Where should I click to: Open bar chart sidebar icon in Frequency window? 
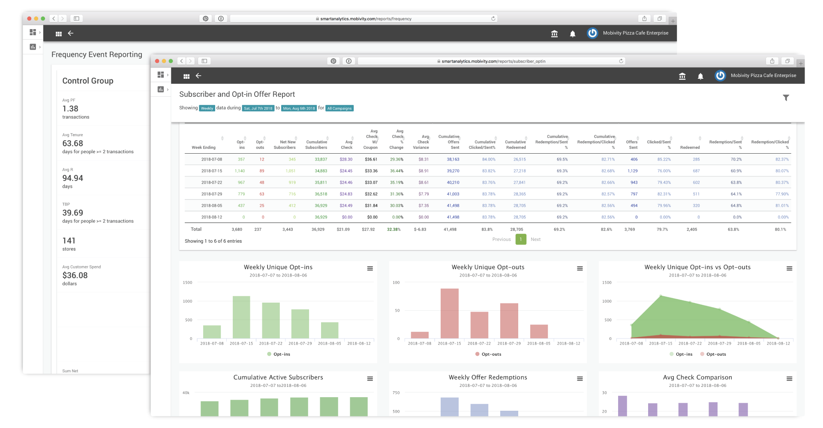[x=33, y=47]
